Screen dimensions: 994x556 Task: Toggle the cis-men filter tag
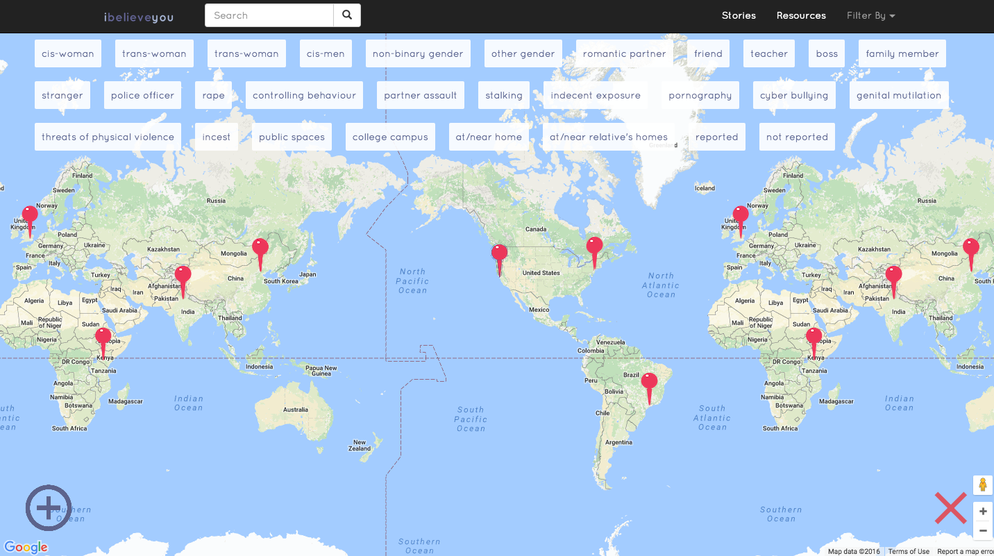coord(326,53)
